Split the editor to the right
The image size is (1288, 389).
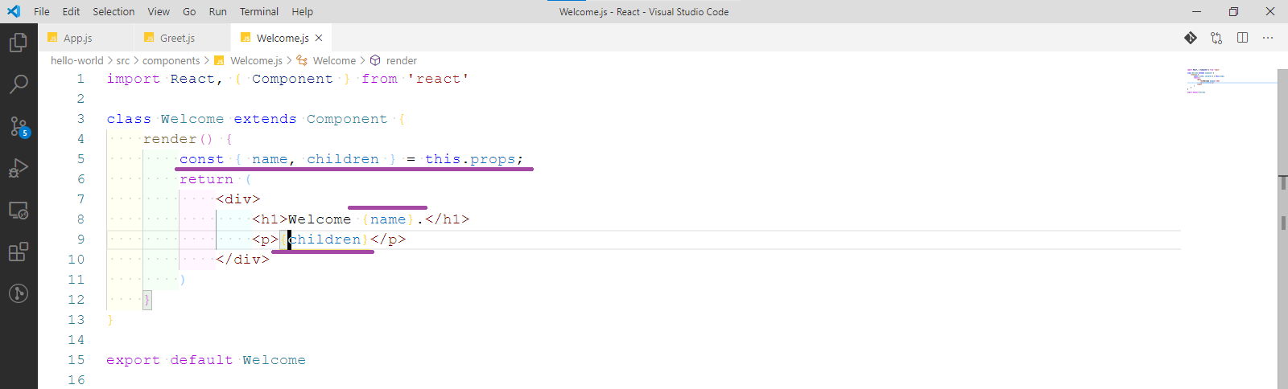pos(1242,38)
